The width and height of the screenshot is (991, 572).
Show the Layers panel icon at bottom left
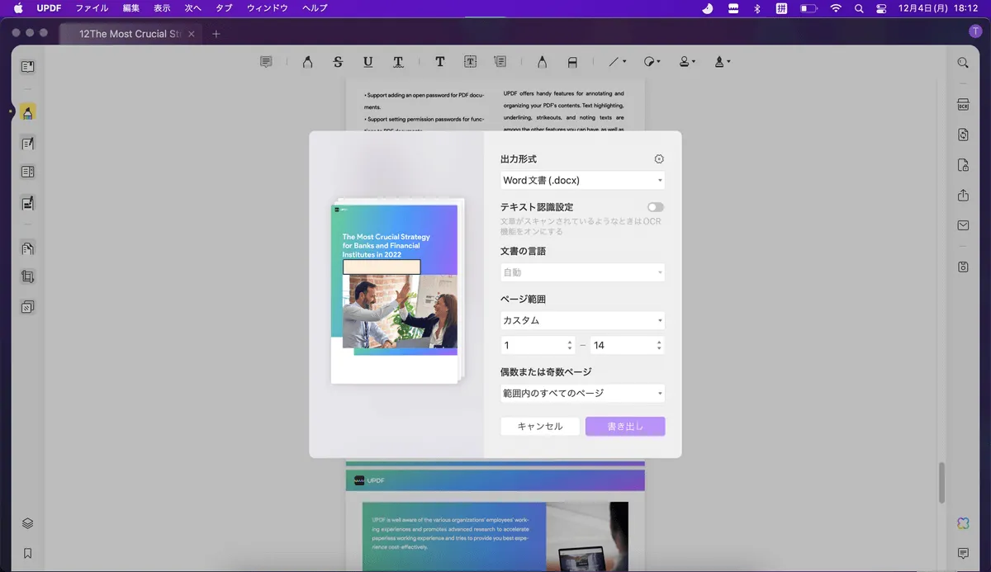pyautogui.click(x=27, y=523)
